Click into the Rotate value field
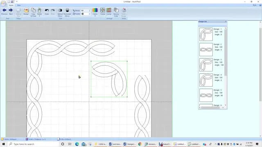This screenshot has height=147, width=262. 85,14
